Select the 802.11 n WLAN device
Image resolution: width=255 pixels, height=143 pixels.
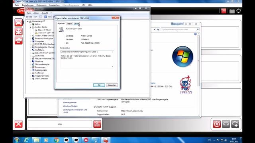[44, 30]
